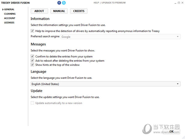Open the Facebook page icon
The image size is (185, 139).
(x=59, y=3)
